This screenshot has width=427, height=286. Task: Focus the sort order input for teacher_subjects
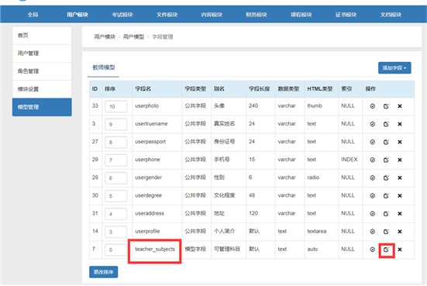click(115, 250)
